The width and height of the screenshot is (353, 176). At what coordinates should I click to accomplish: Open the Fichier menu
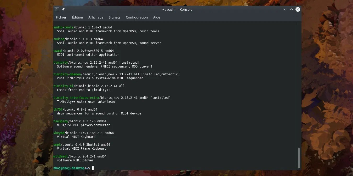coord(61,17)
